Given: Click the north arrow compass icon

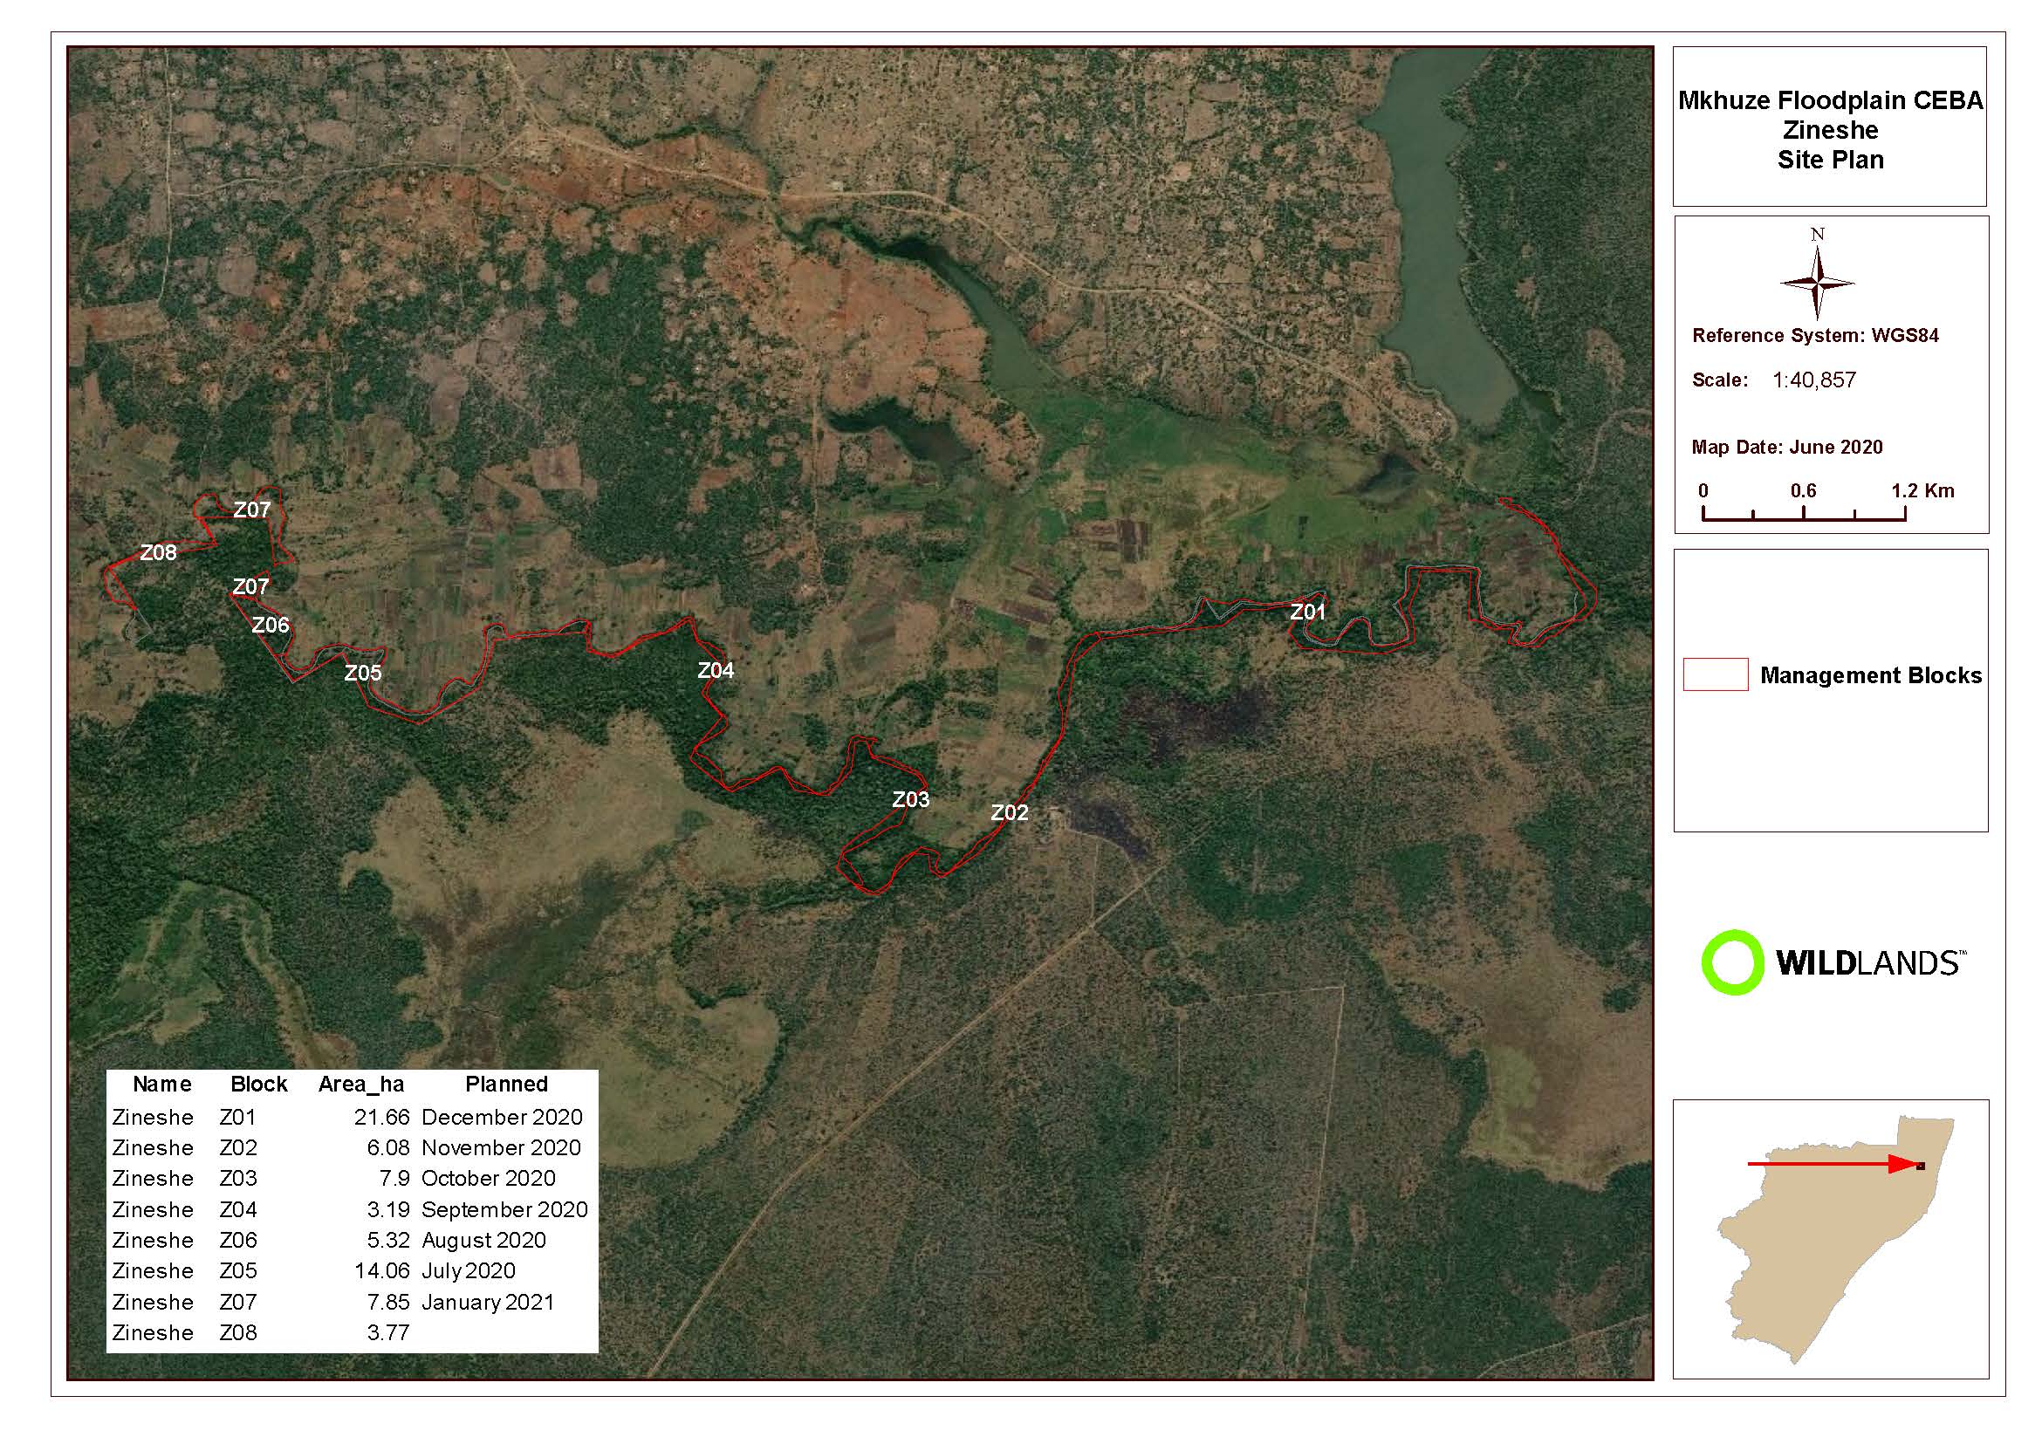Looking at the screenshot, I should [x=1817, y=283].
